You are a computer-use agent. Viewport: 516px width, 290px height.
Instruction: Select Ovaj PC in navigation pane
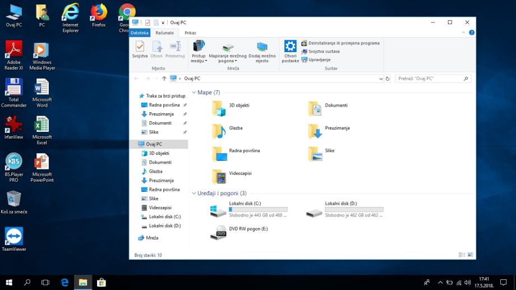point(160,144)
